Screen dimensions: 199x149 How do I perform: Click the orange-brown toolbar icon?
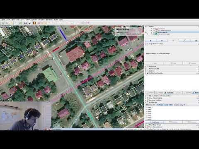click(x=34, y=23)
